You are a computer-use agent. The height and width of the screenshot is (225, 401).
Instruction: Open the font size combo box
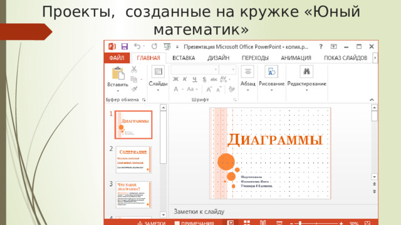[227, 69]
